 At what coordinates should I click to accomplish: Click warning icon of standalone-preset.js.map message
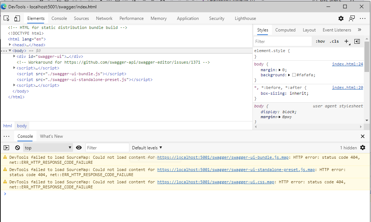tap(5, 170)
